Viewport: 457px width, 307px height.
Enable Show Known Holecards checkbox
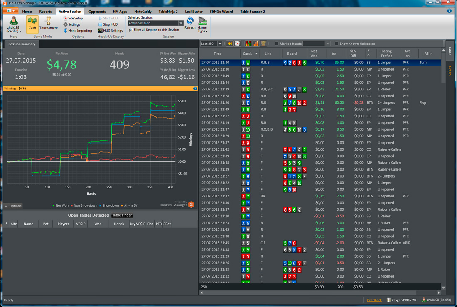[337, 44]
